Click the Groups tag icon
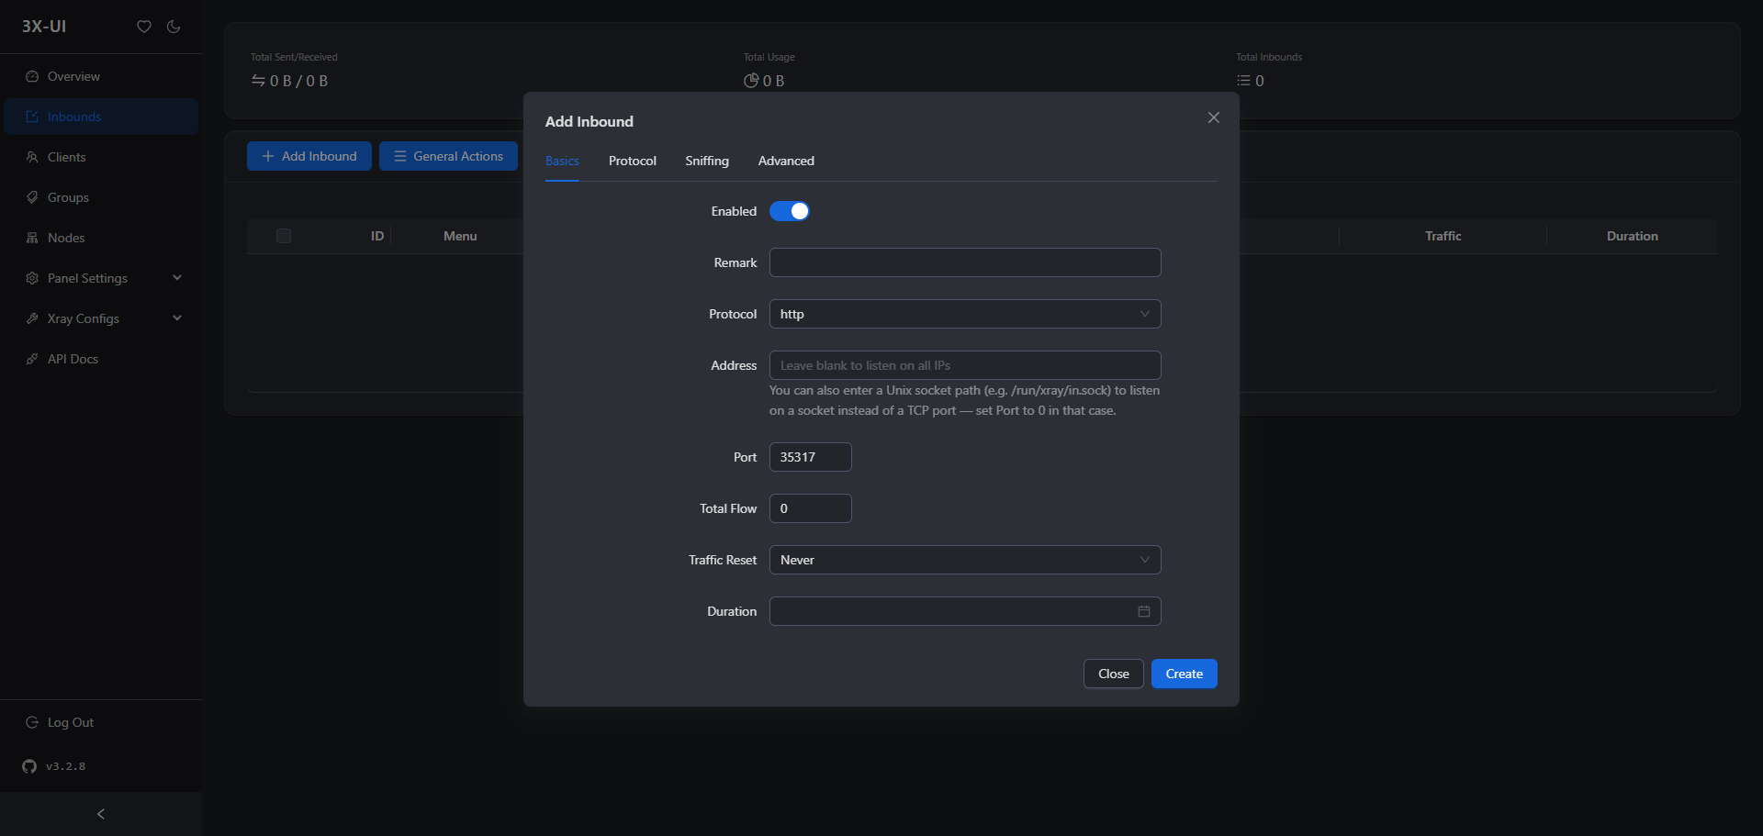 coord(32,197)
